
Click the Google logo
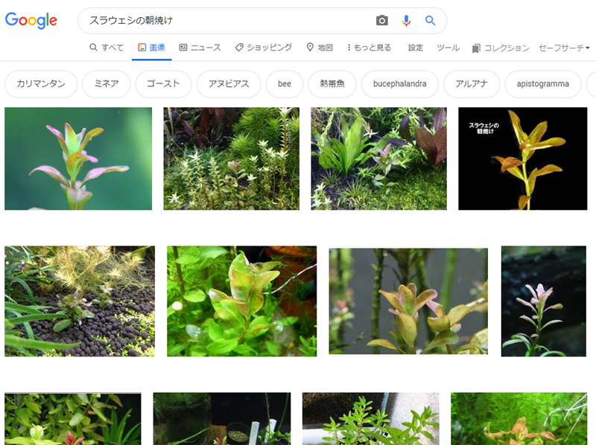(x=31, y=21)
